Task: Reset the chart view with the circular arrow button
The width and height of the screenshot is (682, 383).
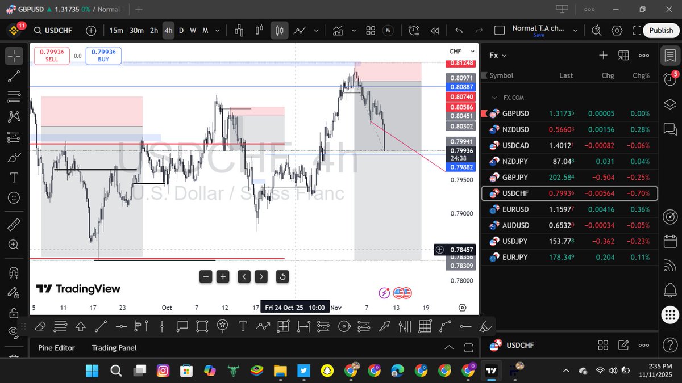Action: pos(282,276)
